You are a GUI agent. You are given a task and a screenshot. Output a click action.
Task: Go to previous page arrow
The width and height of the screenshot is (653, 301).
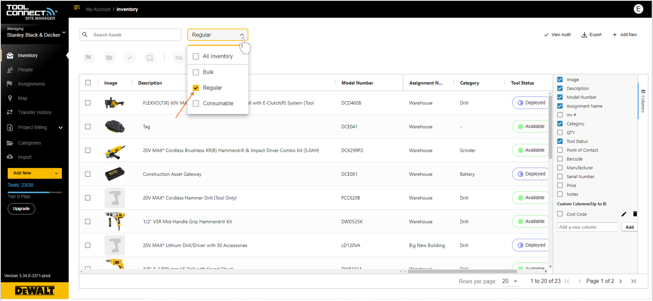pyautogui.click(x=579, y=281)
